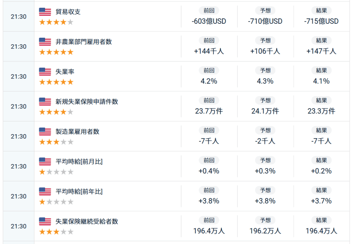Click the five-star rating under 非農業部門雇用者数
Image resolution: width=352 pixels, height=244 pixels.
[56, 52]
